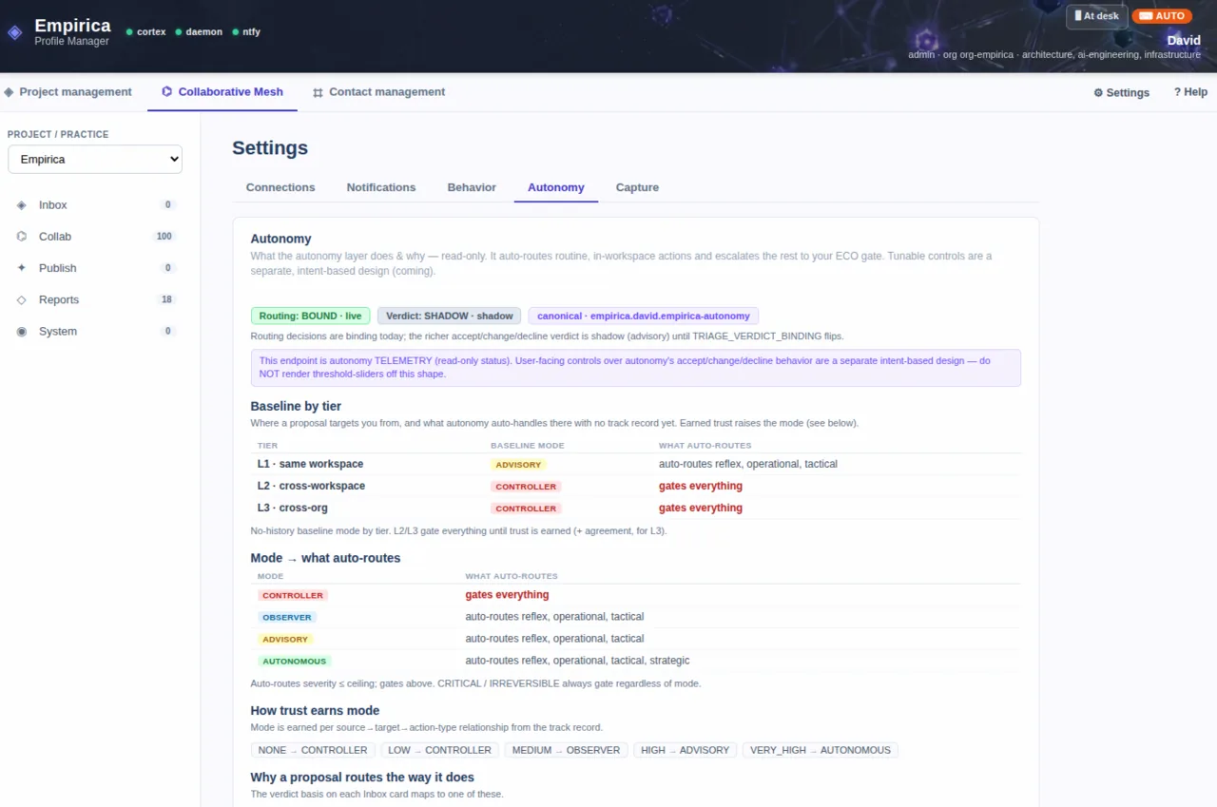
Task: Toggle the At desk presence button
Action: tap(1096, 16)
